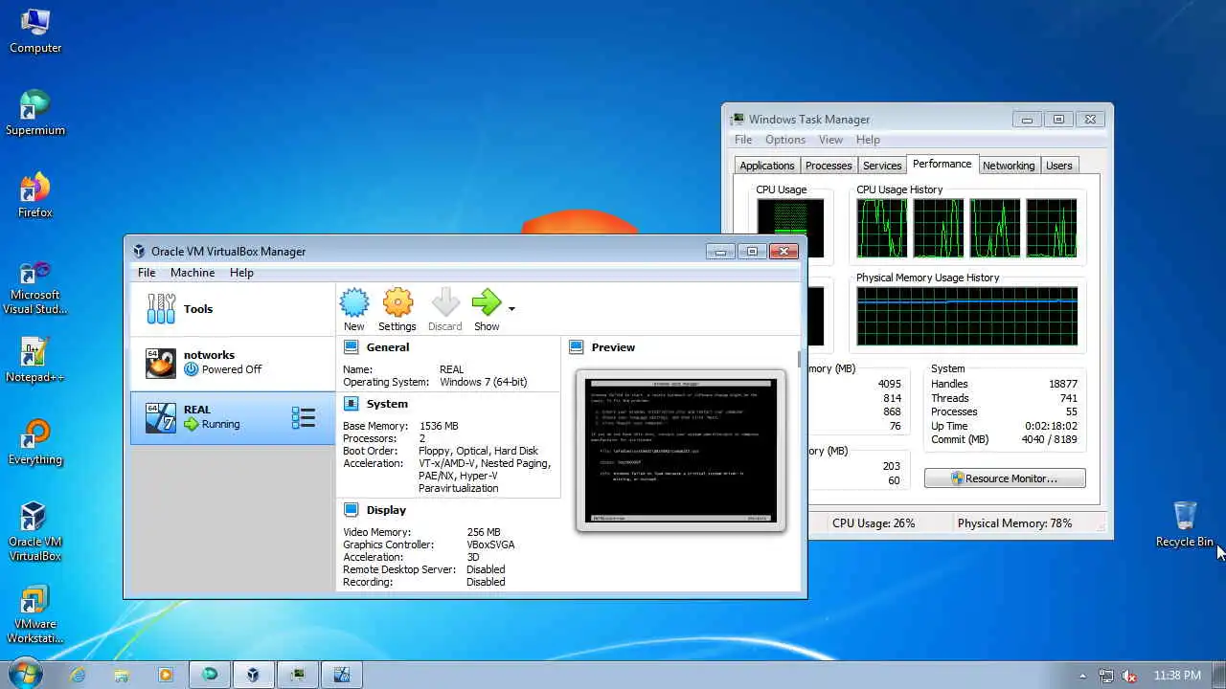Click the Physical Memory 78% status text
1226x689 pixels.
pos(1014,523)
